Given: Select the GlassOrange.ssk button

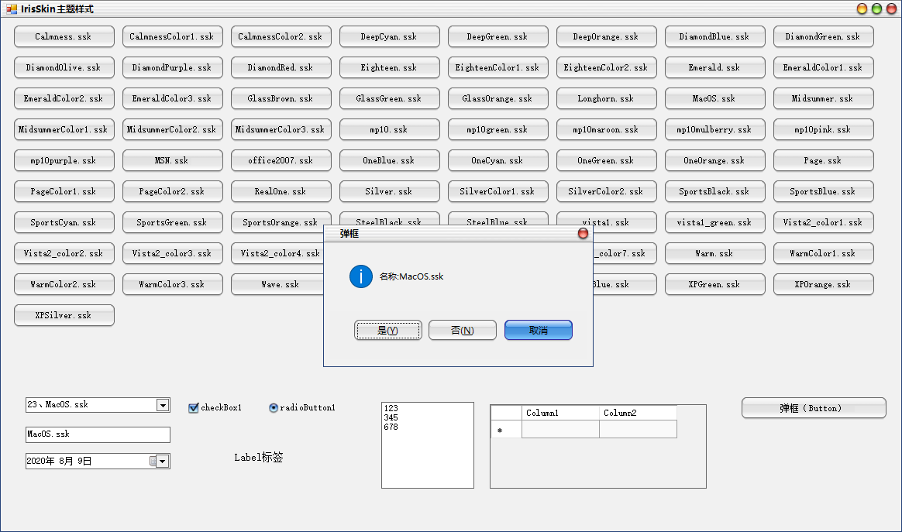Looking at the screenshot, I should [497, 98].
